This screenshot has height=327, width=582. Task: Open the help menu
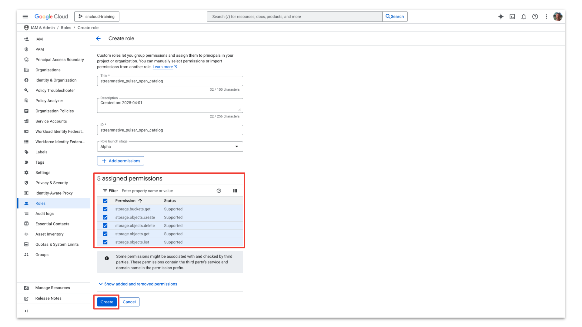coord(535,17)
